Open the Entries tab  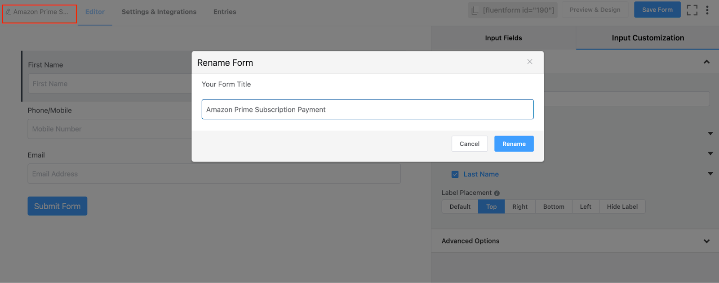point(225,12)
